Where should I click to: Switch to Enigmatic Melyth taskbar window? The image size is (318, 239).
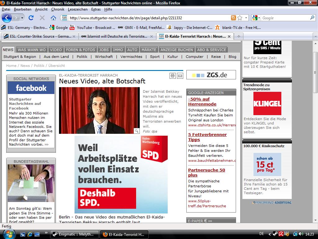click(74, 234)
